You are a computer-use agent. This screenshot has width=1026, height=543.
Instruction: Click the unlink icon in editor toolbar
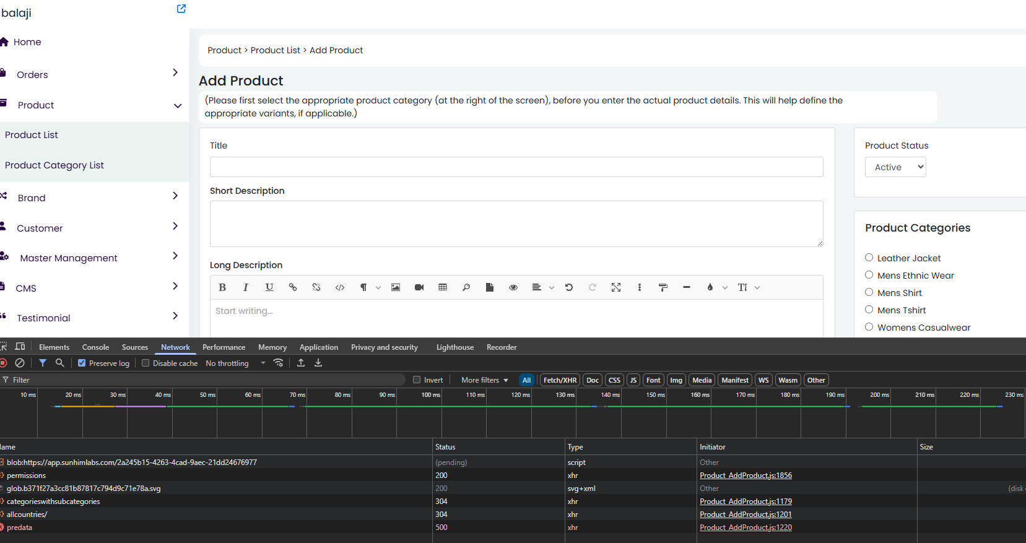316,287
